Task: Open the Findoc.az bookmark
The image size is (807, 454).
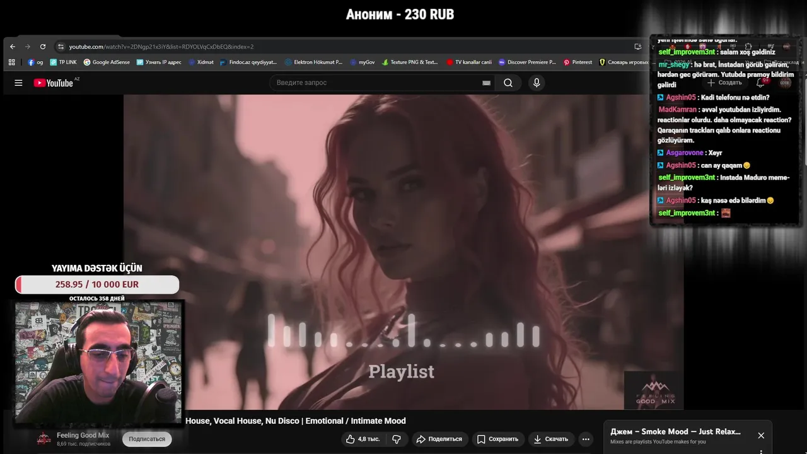Action: [x=249, y=62]
